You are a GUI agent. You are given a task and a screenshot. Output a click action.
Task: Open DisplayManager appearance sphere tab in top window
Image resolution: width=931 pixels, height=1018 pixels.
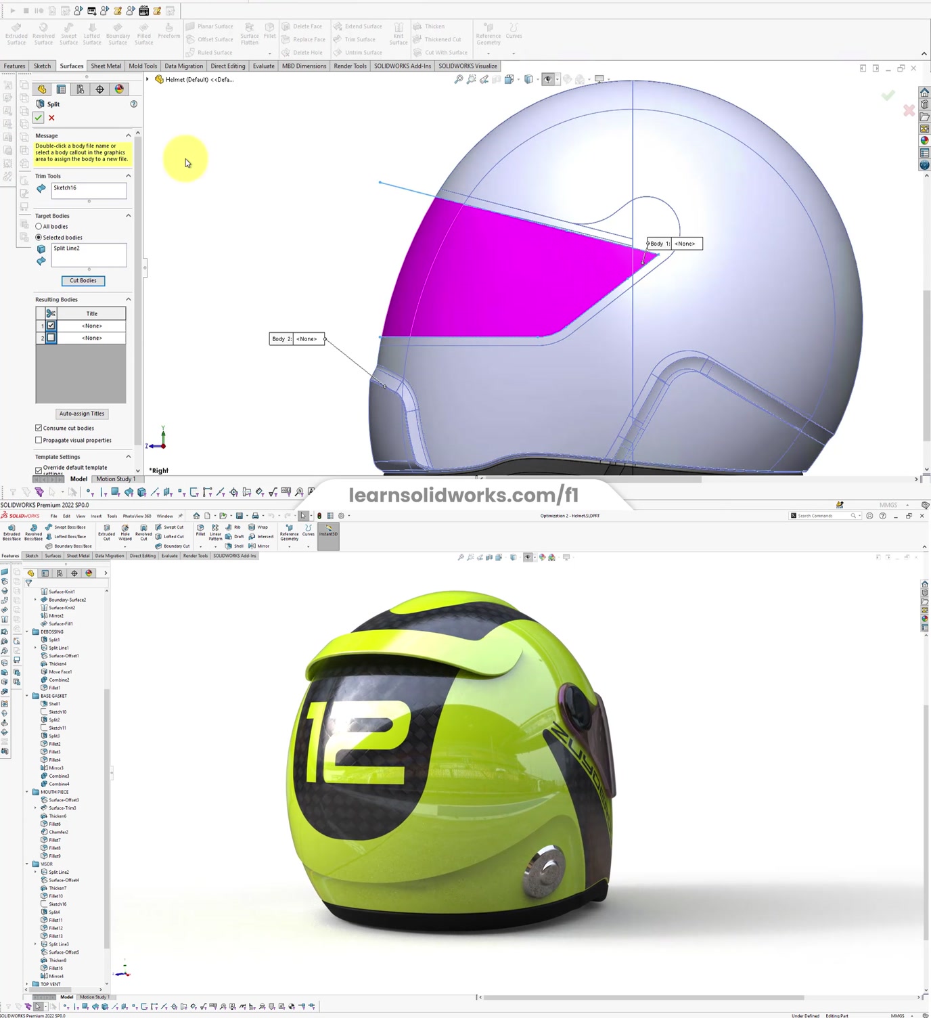119,89
